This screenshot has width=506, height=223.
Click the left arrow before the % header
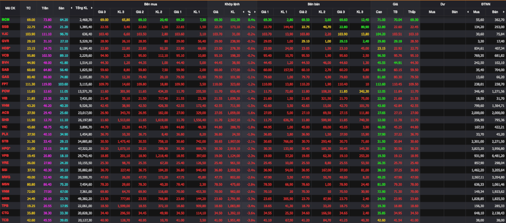(x=244, y=12)
